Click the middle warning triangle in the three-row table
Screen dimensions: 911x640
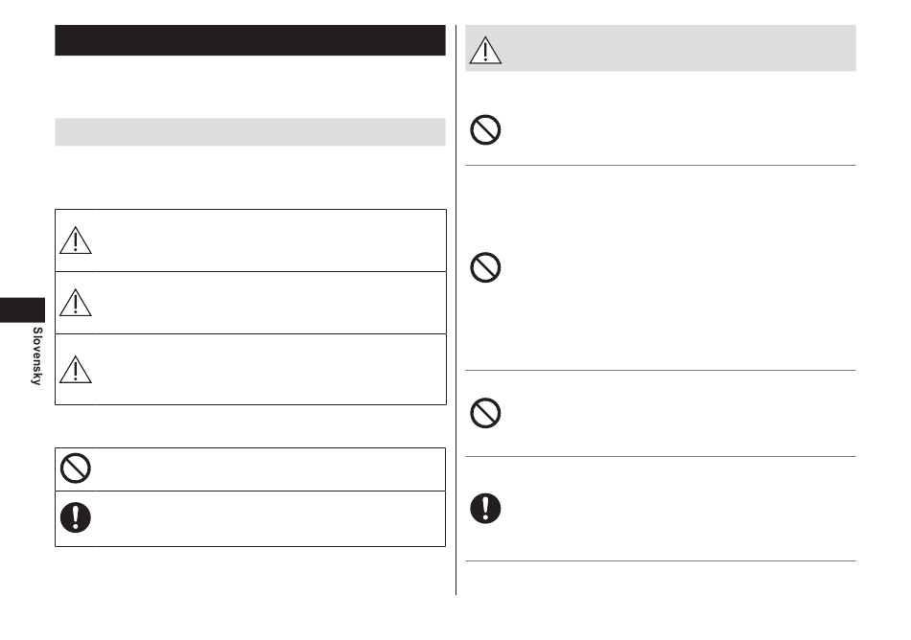[76, 303]
